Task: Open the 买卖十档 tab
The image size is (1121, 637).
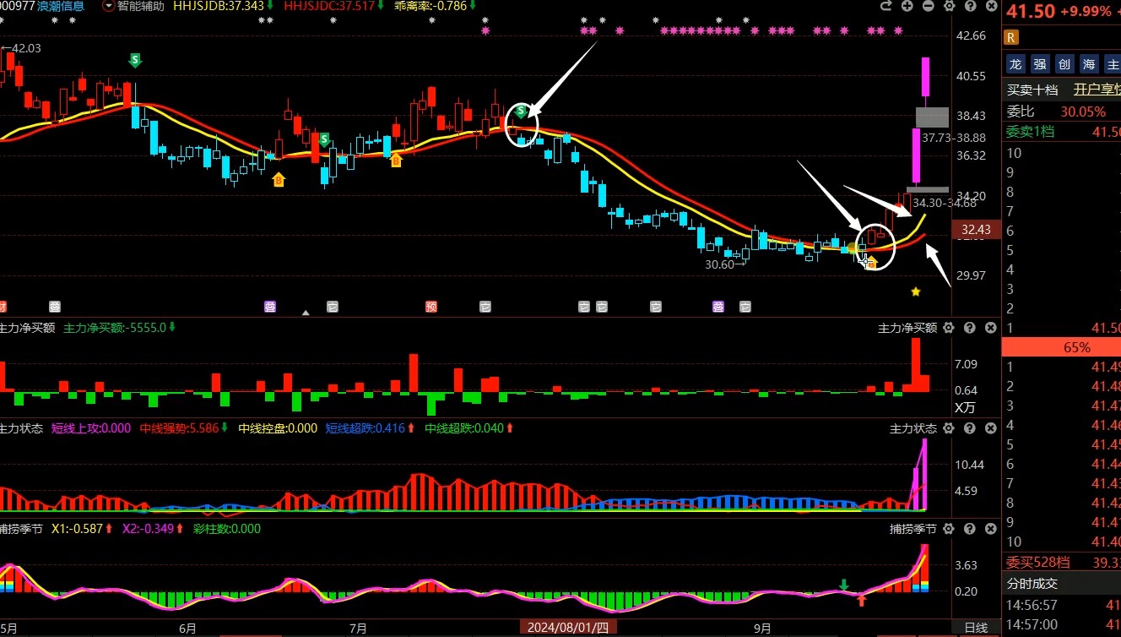Action: coord(1032,90)
